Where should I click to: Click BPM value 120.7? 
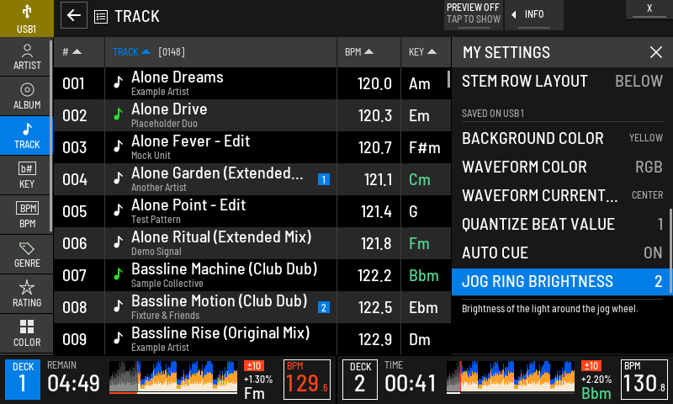tap(374, 147)
